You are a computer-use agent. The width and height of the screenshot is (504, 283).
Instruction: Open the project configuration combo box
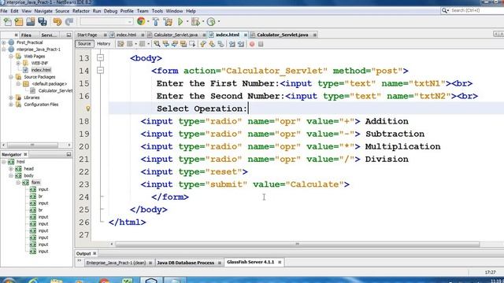(106, 21)
